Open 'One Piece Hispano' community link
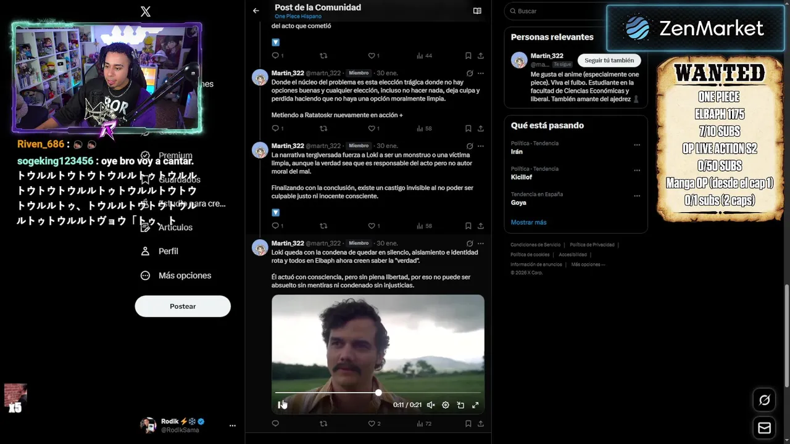 [x=298, y=17]
